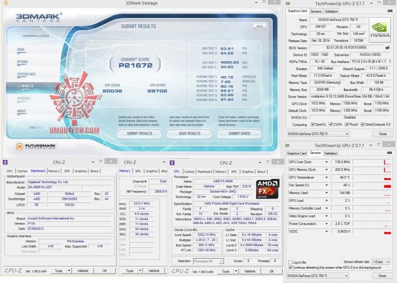This screenshot has height=283, width=397.
Task: Switch to Sensors tab in top GPU-Z window
Action: click(316, 12)
